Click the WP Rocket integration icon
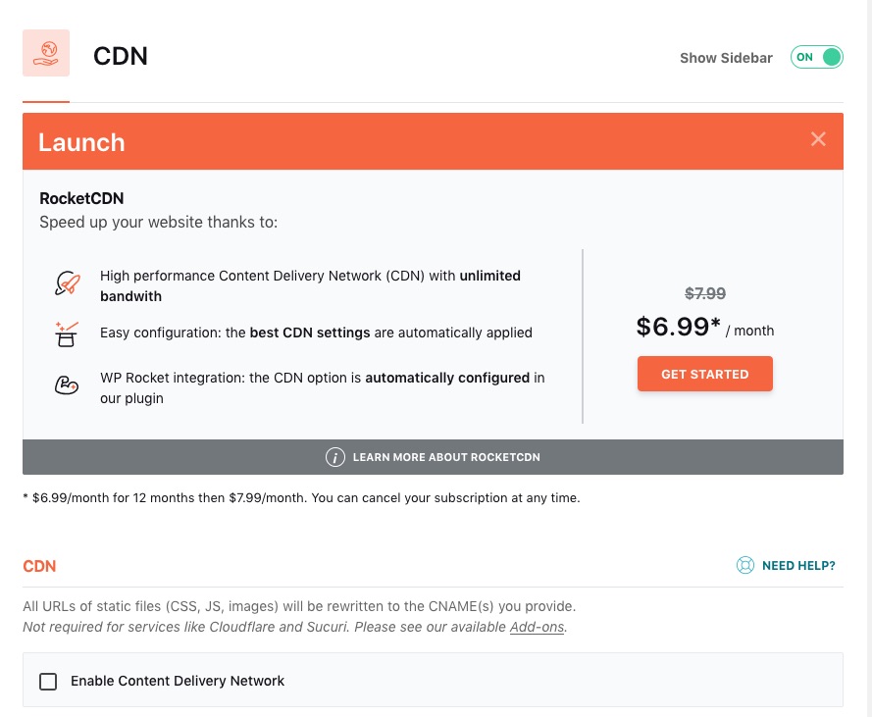This screenshot has height=717, width=872. click(x=67, y=385)
